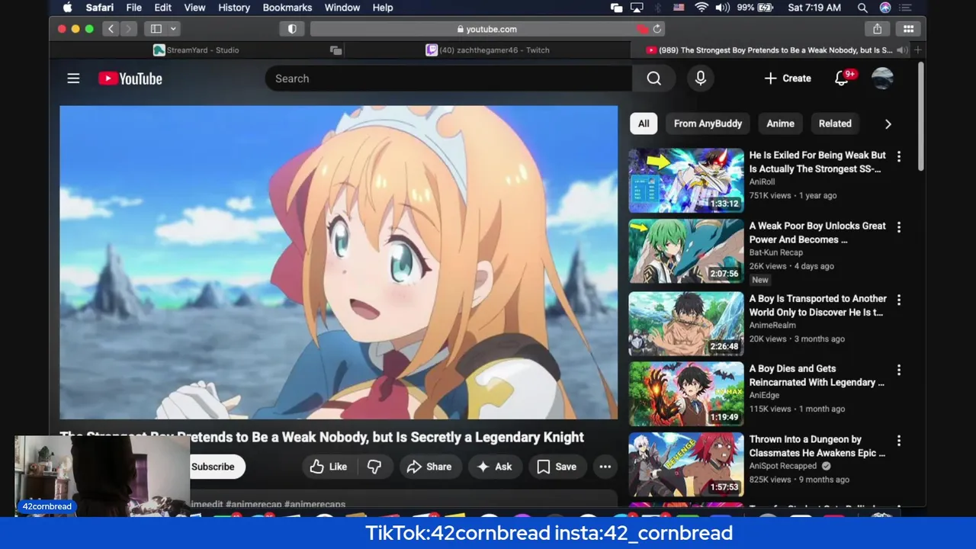Show more filter chips with the arrow

pyautogui.click(x=888, y=124)
